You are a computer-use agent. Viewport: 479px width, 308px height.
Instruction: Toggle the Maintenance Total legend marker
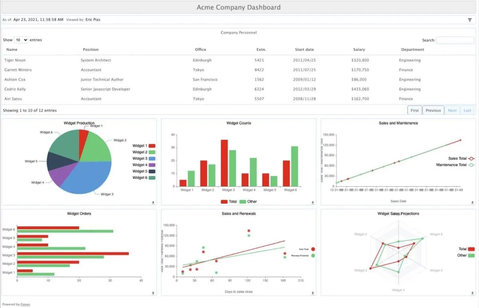(471, 165)
